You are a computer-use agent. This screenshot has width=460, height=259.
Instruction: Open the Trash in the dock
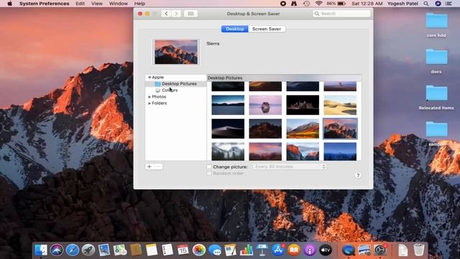tap(419, 250)
